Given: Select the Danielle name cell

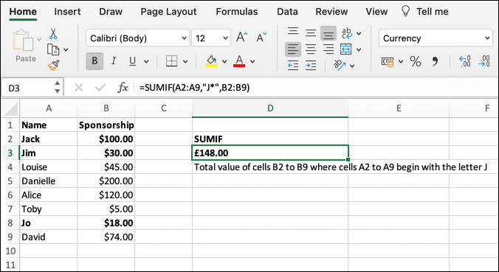Looking at the screenshot, I should coord(49,181).
